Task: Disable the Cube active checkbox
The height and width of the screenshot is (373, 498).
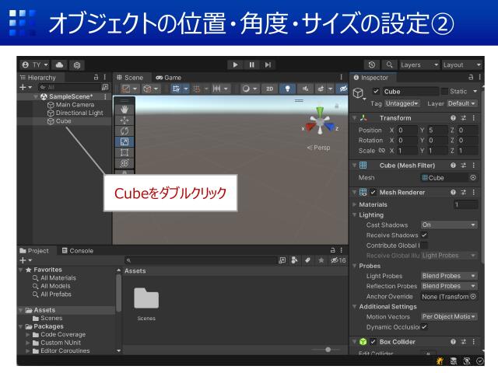Action: click(377, 92)
